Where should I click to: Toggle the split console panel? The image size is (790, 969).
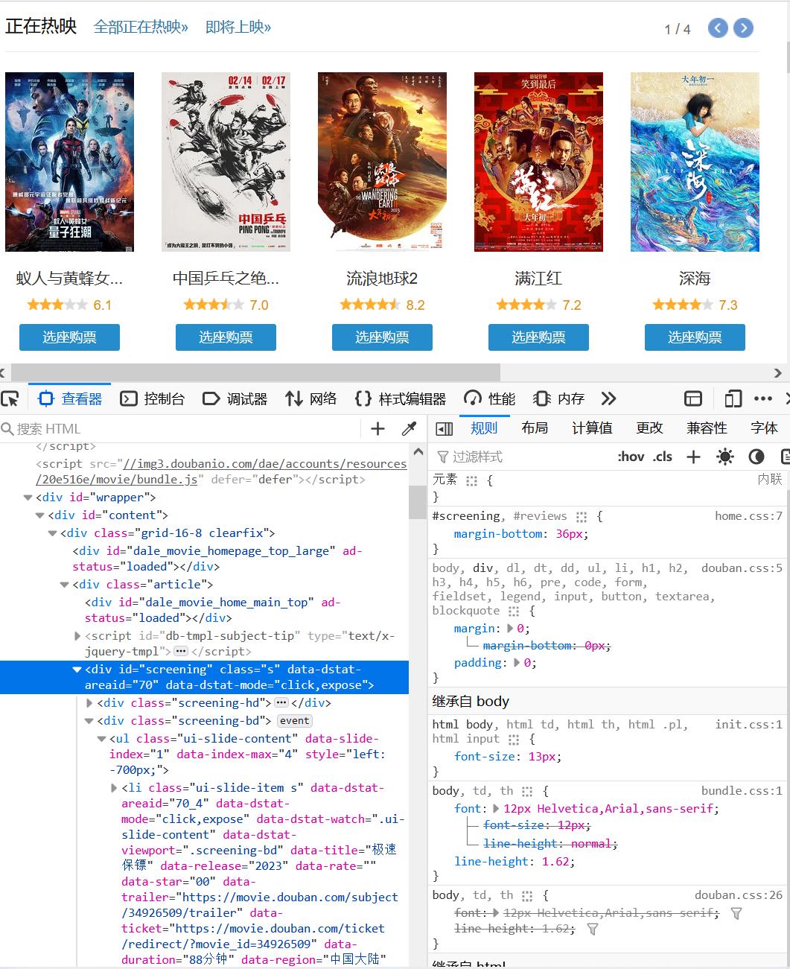coord(692,398)
